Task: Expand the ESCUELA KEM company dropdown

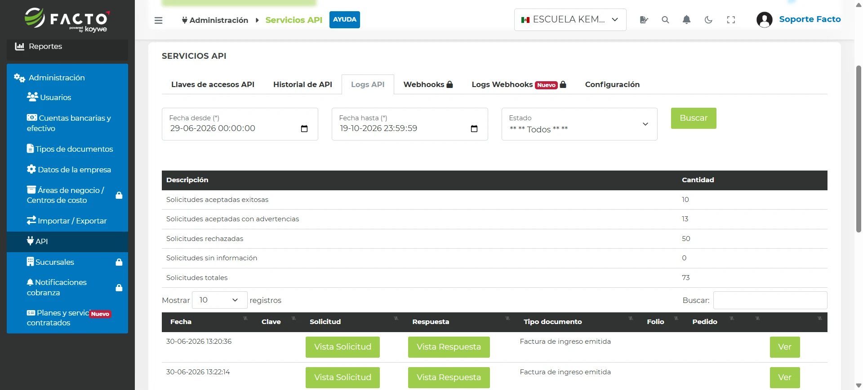Action: (x=570, y=20)
